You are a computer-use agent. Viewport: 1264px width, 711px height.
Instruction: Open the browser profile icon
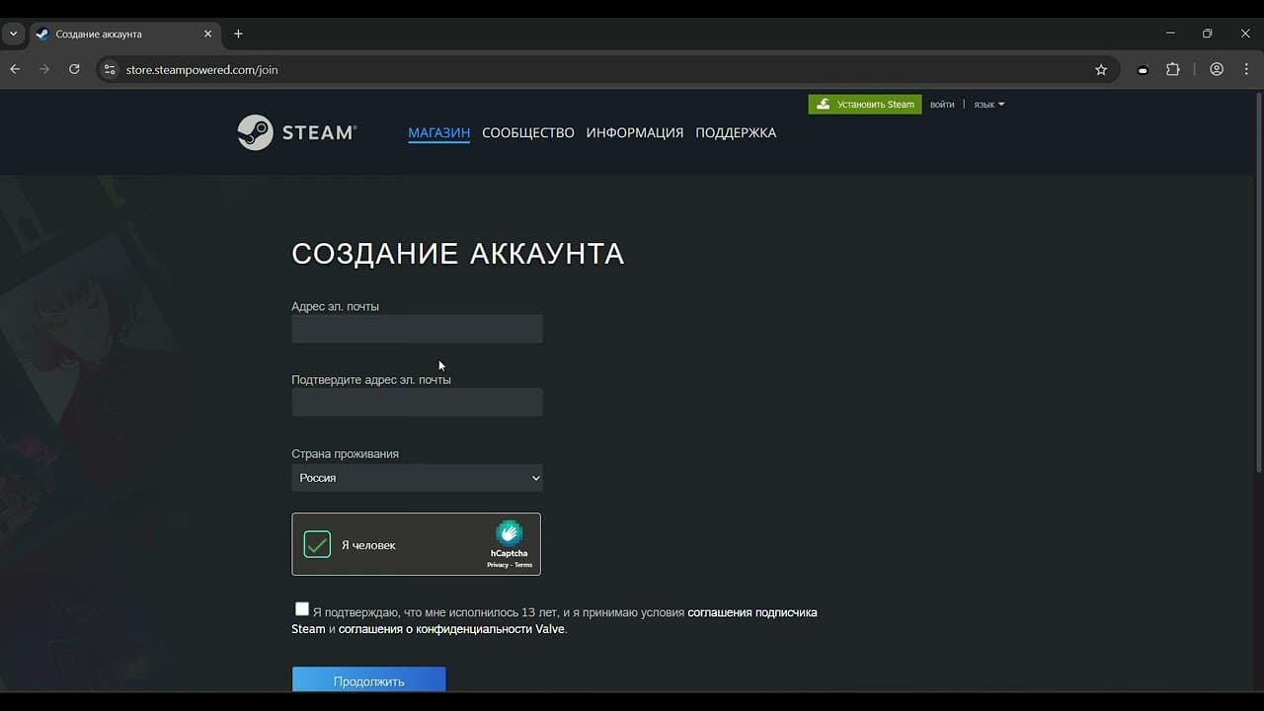[x=1217, y=69]
